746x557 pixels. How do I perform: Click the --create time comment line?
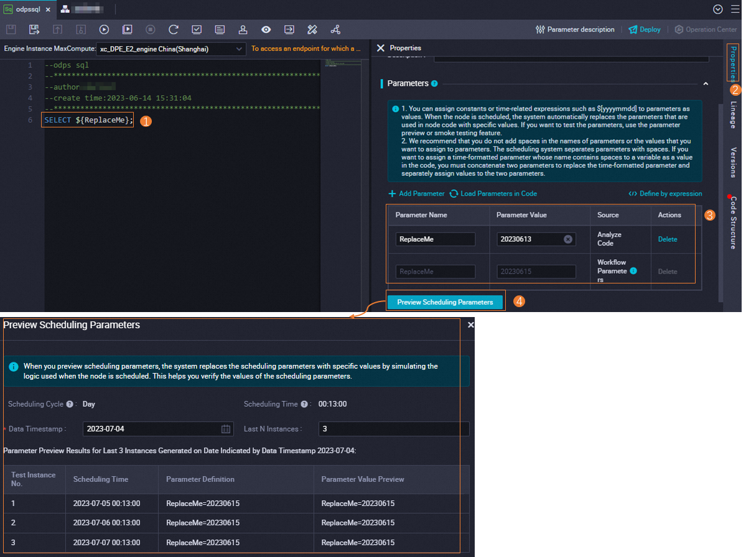(x=118, y=98)
